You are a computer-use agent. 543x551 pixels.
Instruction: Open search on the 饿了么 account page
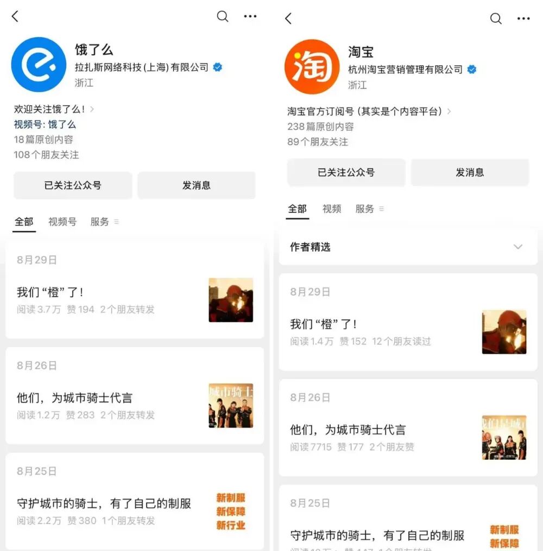(x=222, y=17)
